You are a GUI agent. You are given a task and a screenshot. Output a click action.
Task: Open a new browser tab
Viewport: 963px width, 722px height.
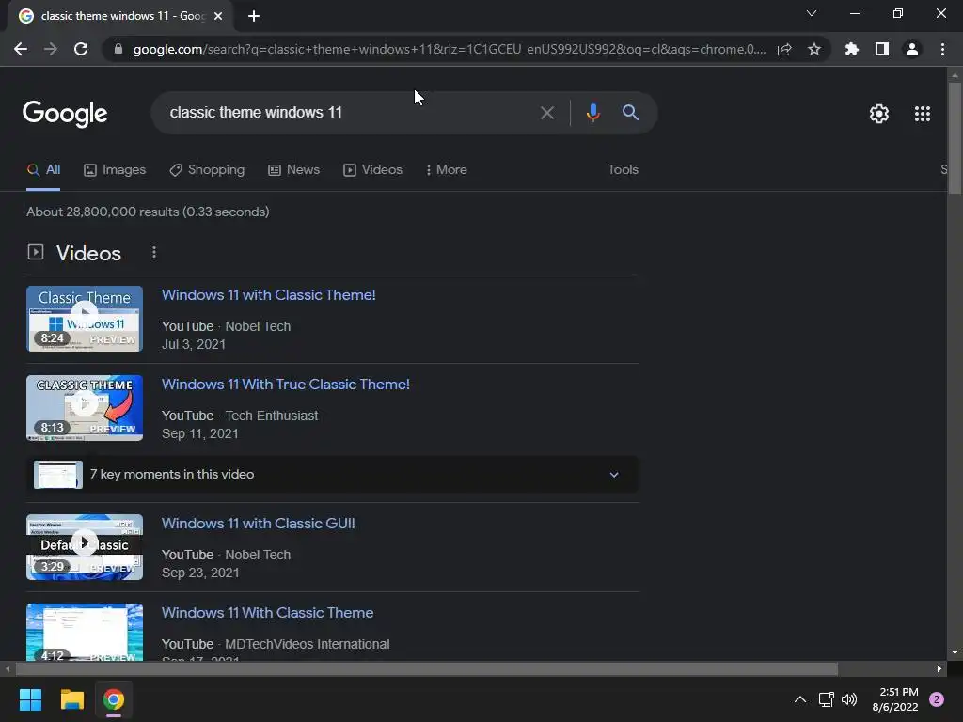tap(254, 16)
